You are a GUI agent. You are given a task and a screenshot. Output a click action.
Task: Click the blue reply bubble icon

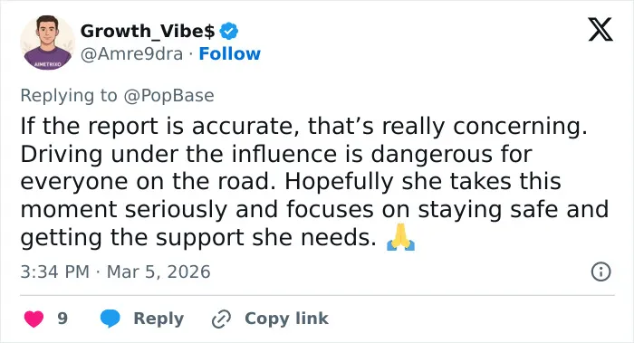[x=110, y=319]
